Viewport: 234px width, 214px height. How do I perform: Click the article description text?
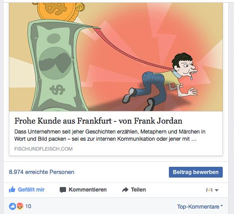(x=110, y=135)
